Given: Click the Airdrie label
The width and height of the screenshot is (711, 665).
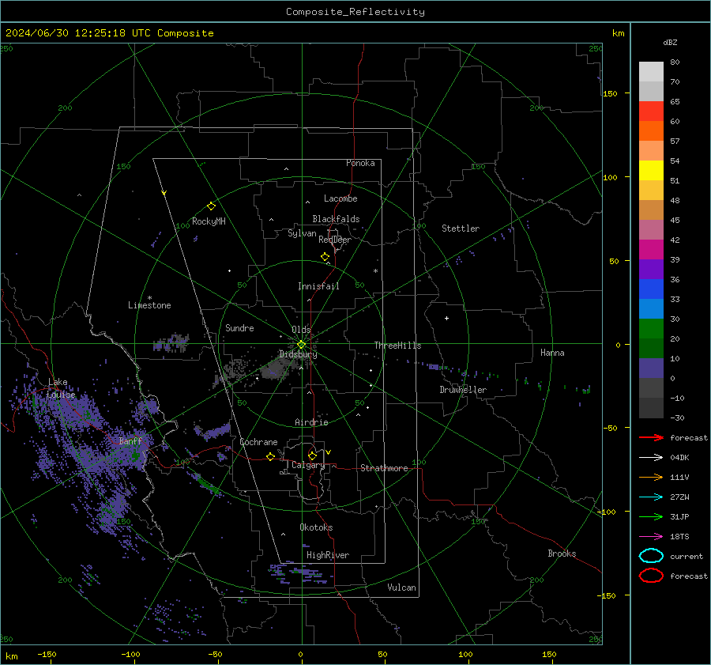Looking at the screenshot, I should click(311, 422).
